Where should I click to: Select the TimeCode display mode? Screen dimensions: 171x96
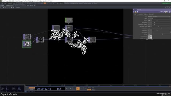point(32,88)
